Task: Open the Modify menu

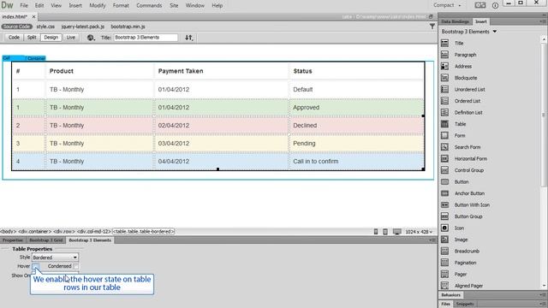Action: click(98, 6)
